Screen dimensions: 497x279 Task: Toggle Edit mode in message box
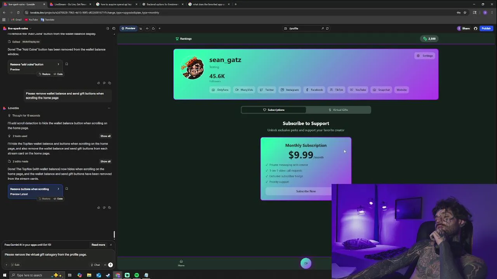coord(15,265)
